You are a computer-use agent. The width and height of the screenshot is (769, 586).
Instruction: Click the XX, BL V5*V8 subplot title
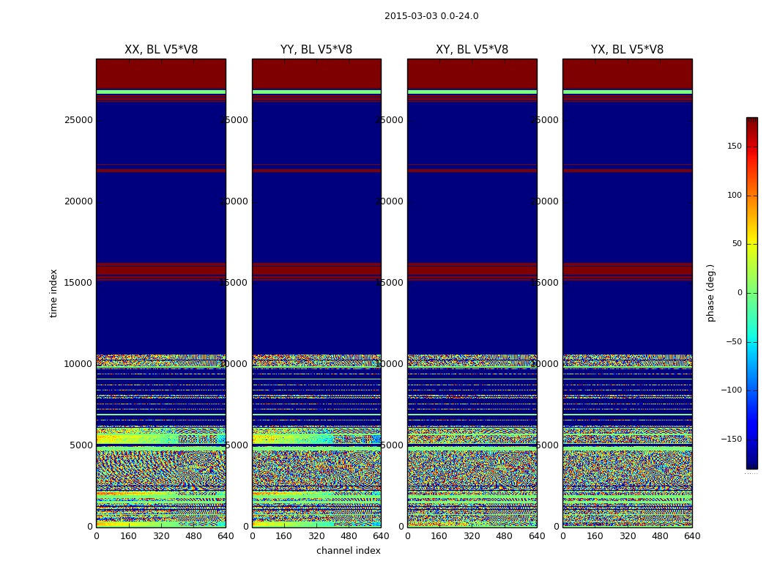(161, 50)
